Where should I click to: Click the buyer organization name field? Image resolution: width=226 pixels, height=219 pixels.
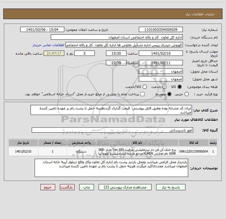pos(117,37)
